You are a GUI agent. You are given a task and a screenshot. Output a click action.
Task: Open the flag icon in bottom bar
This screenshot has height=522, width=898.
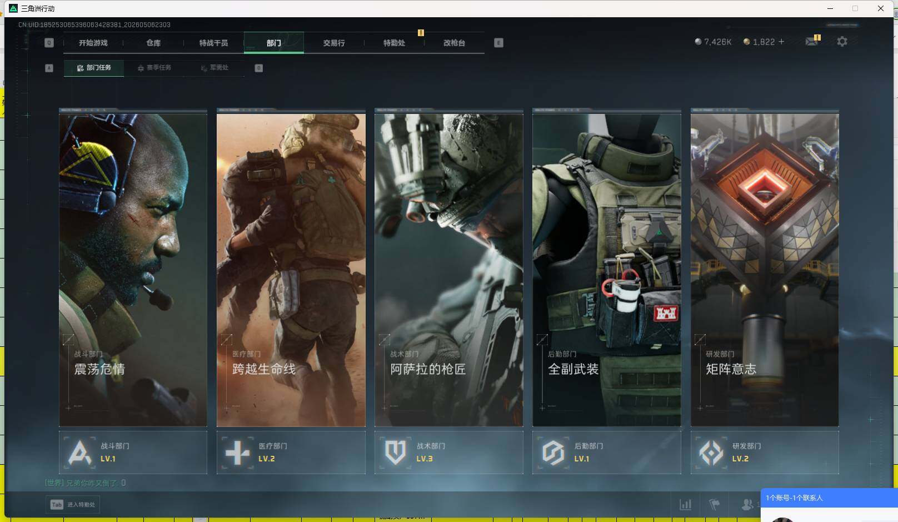715,504
